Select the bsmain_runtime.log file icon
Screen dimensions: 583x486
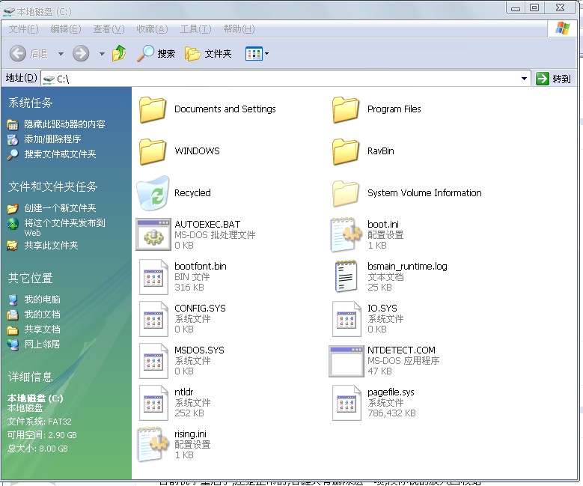(347, 276)
